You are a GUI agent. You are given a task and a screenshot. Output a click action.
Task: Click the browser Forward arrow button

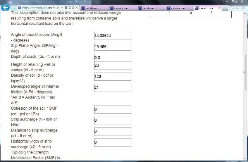(13, 8)
